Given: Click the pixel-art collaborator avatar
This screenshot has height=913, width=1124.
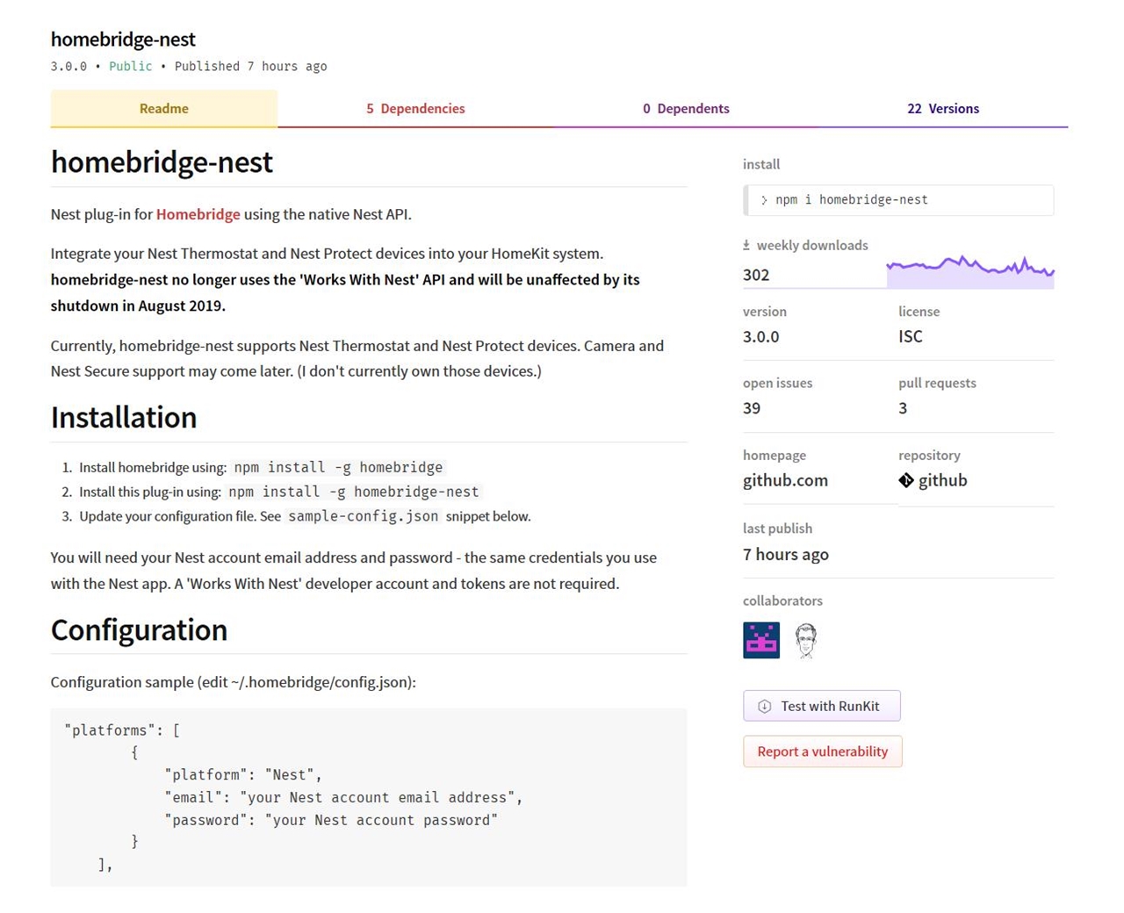Looking at the screenshot, I should [760, 640].
